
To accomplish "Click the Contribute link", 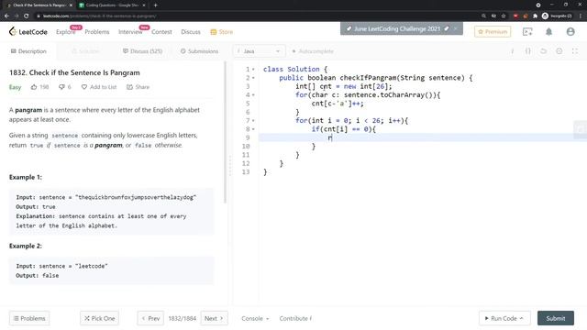I will coord(295,318).
